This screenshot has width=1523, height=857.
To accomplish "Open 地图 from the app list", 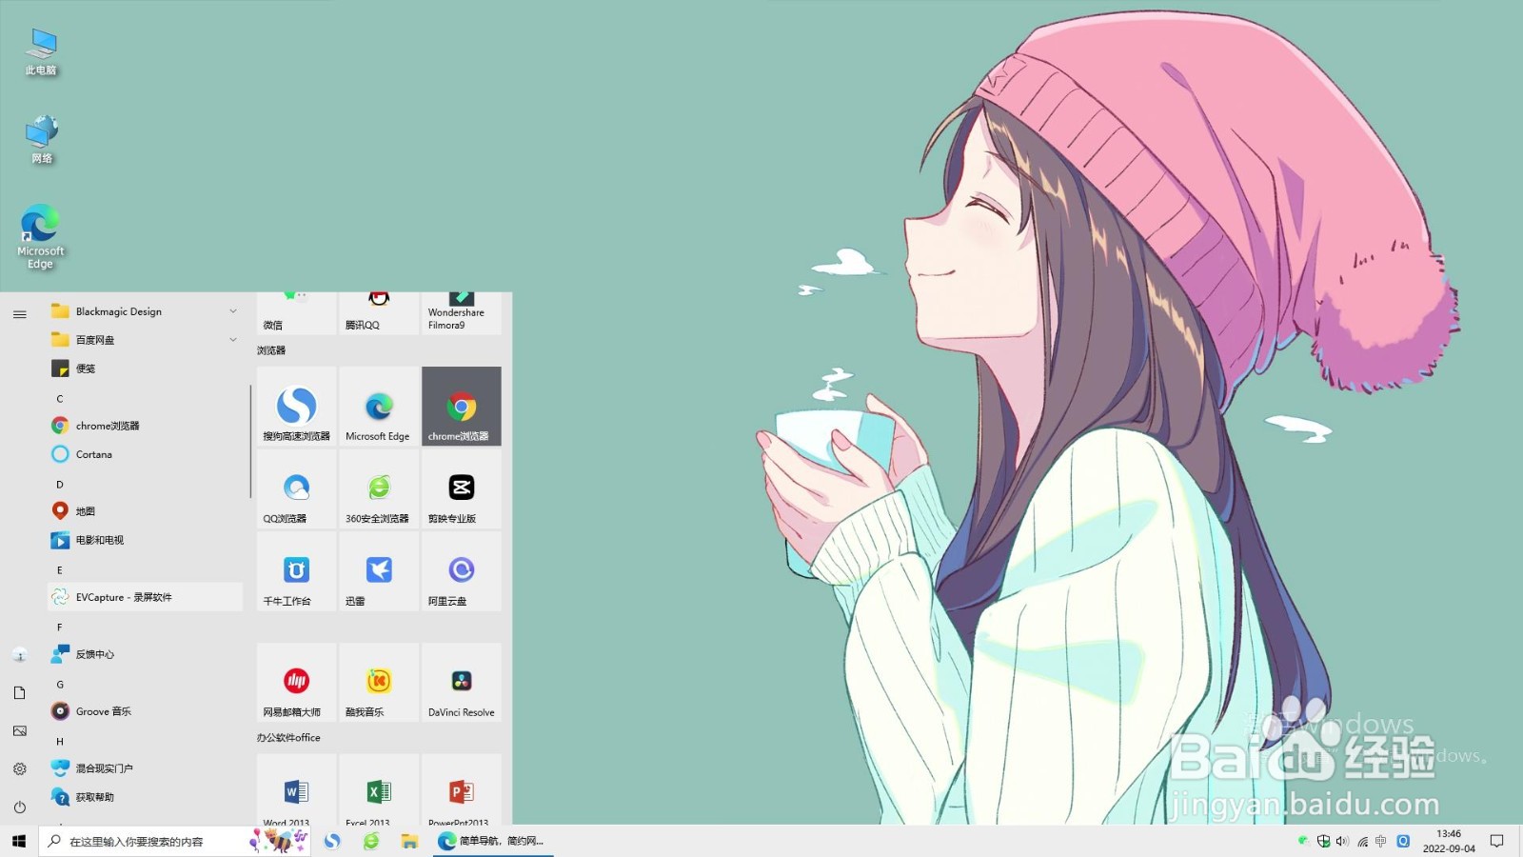I will (145, 511).
